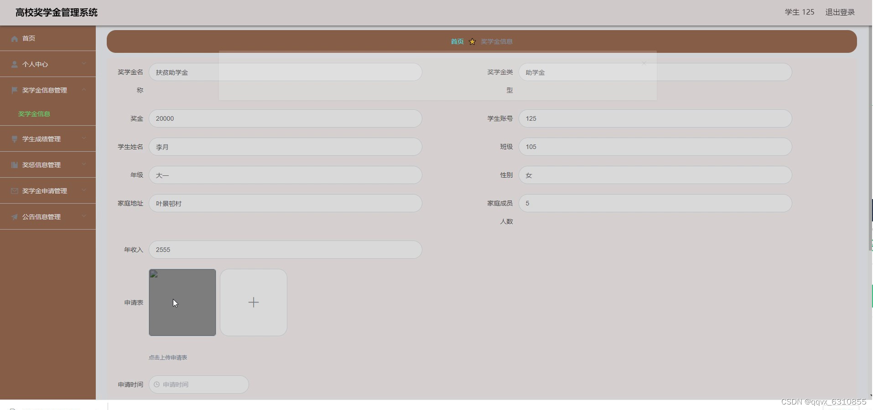
Task: Click the flag icon for 奖学金信息管理
Action: (x=15, y=90)
